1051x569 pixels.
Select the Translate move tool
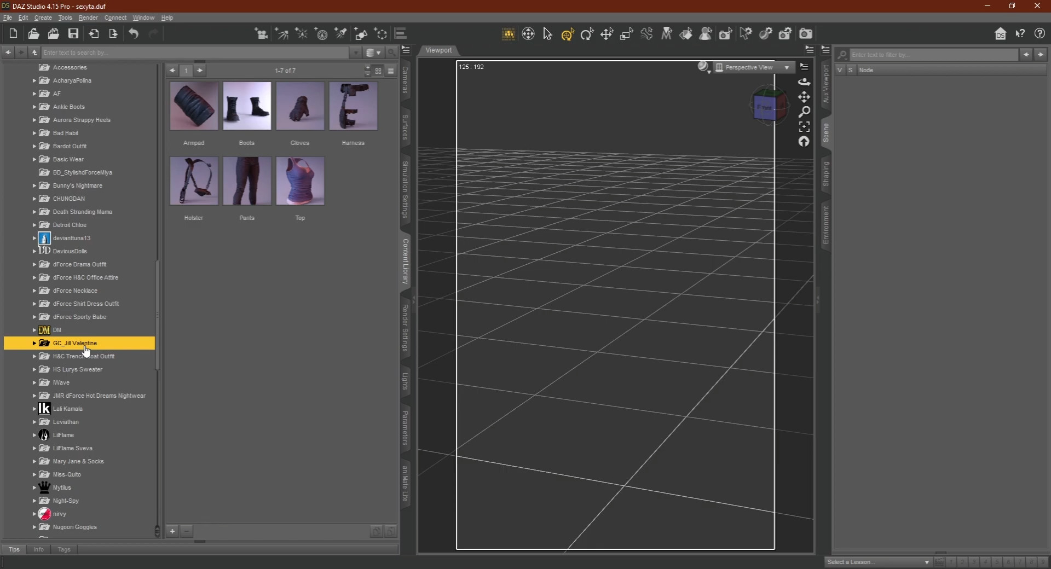coord(607,34)
